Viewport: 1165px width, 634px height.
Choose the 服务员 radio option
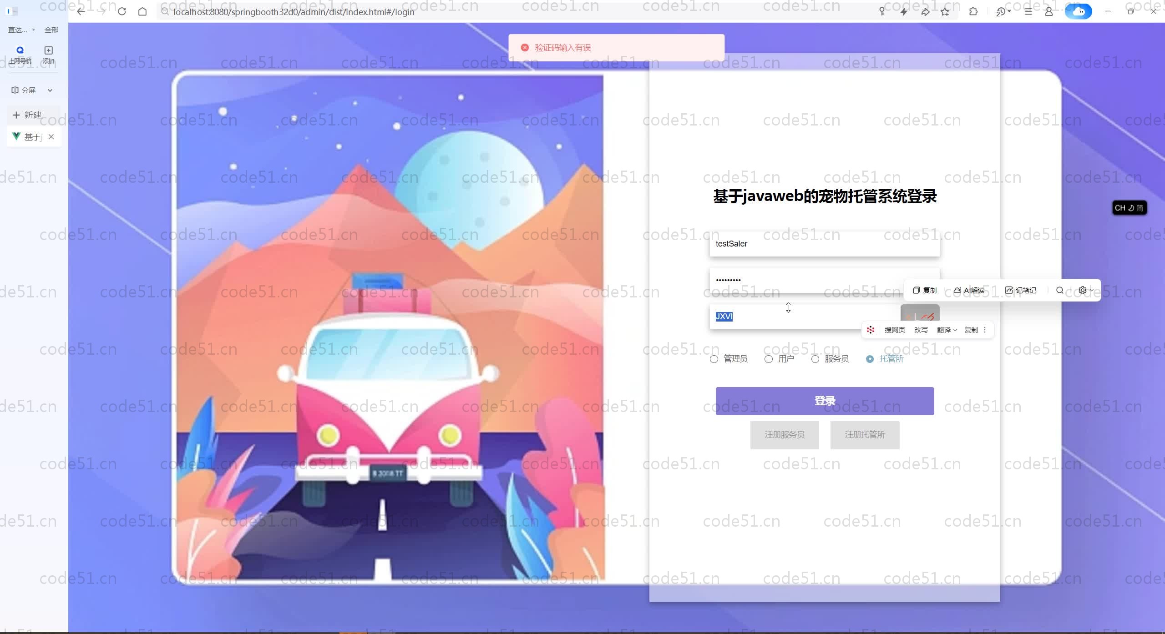click(815, 359)
